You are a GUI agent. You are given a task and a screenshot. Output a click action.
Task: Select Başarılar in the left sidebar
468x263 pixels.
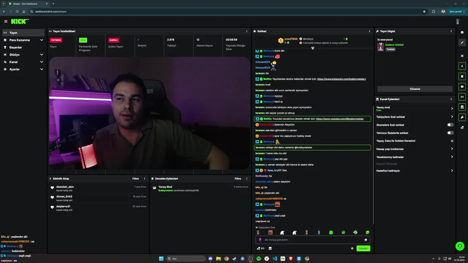[x=23, y=47]
